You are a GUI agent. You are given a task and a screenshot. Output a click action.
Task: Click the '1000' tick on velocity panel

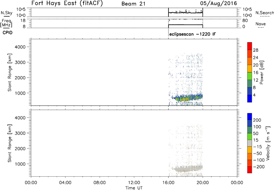pyautogui.click(x=20, y=164)
